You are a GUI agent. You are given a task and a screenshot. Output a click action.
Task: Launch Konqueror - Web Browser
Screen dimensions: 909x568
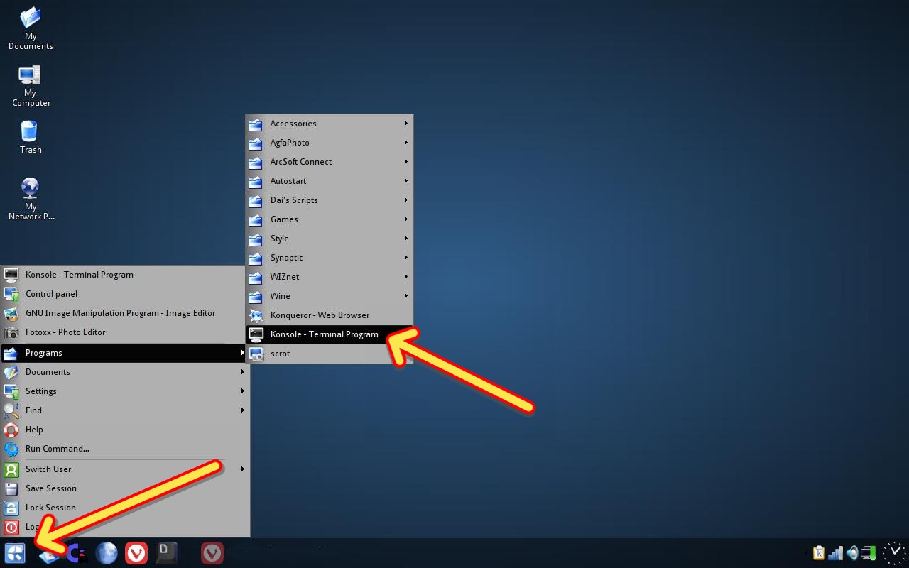tap(330, 315)
